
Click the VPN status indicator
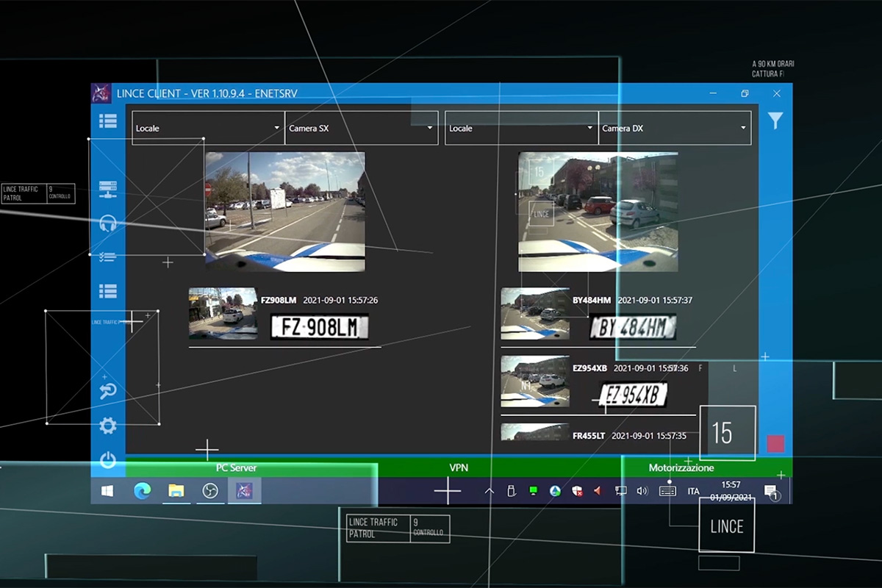tap(459, 467)
